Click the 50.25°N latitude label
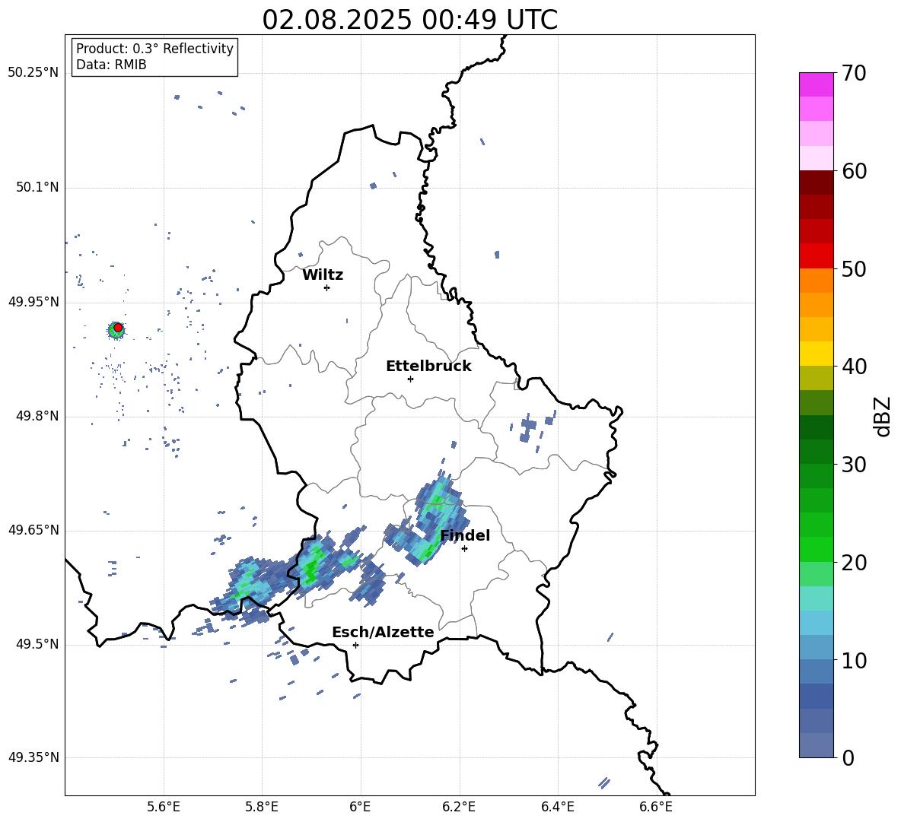 click(33, 73)
